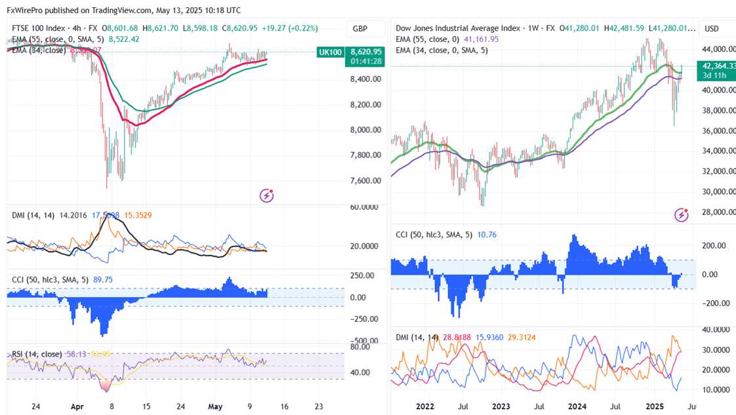Click the 34,000.00 price axis label
The image size is (736, 415).
pyautogui.click(x=719, y=151)
